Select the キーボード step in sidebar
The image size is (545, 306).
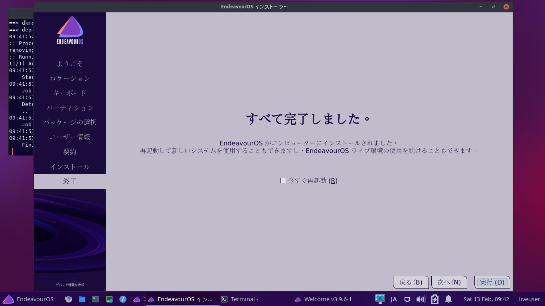pos(70,93)
